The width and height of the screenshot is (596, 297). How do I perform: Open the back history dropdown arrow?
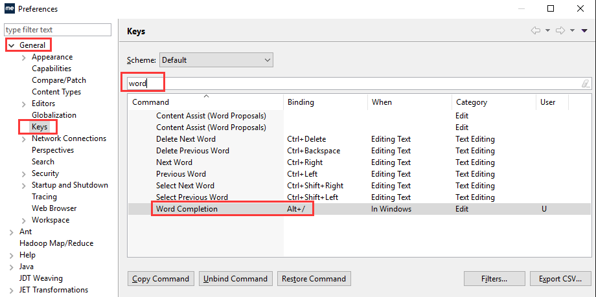pos(547,30)
